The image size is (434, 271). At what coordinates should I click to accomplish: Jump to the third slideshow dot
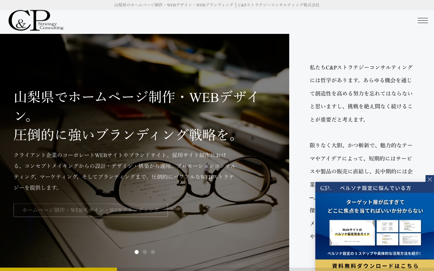[x=153, y=252]
